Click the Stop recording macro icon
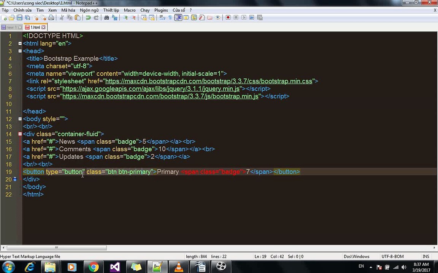Image resolution: width=438 pixels, height=273 pixels. [236, 17]
